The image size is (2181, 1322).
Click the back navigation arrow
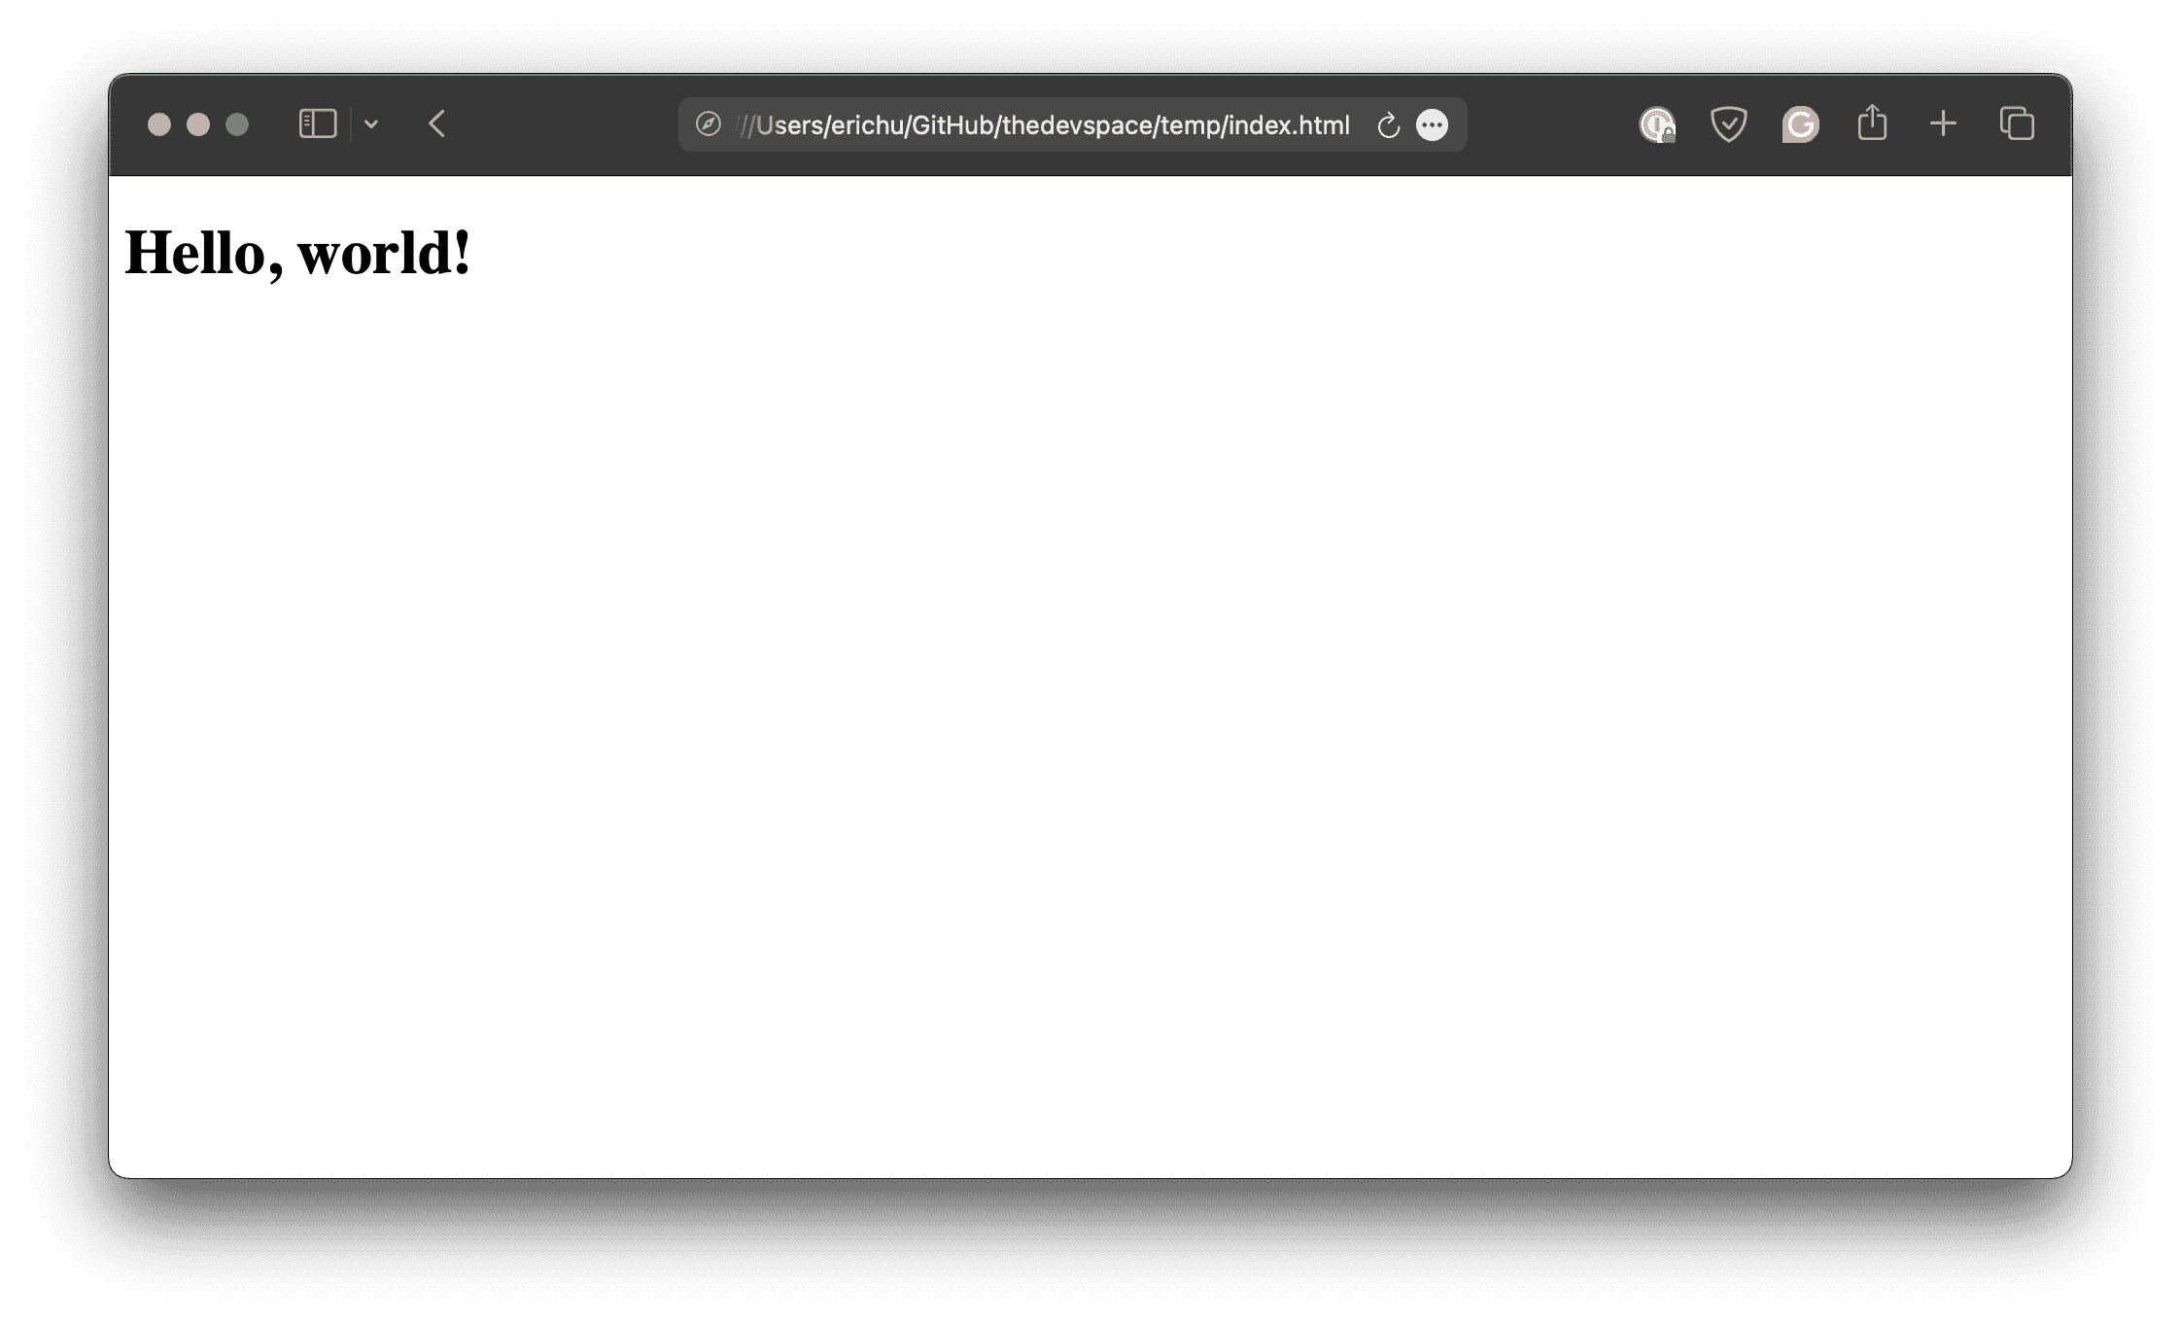437,124
